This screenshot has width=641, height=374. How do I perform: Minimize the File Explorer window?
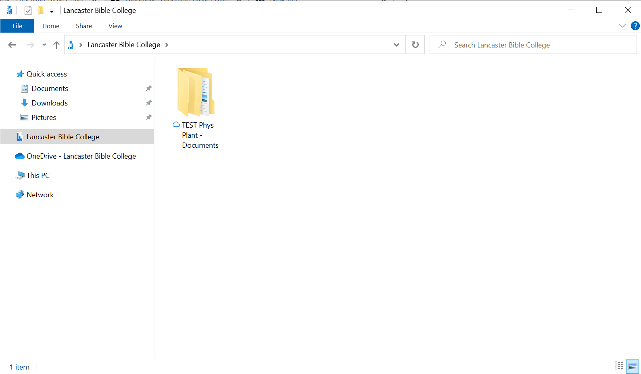[571, 10]
